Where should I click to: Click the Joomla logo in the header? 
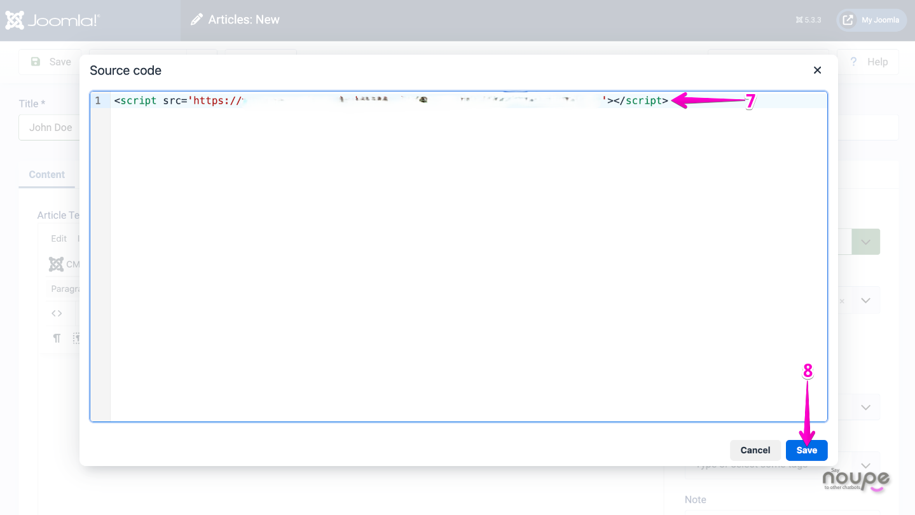pyautogui.click(x=53, y=20)
